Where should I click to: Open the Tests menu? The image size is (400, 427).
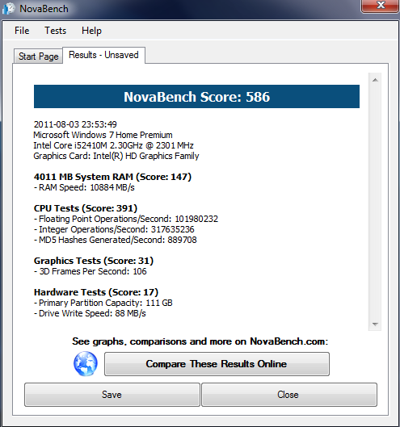point(55,31)
